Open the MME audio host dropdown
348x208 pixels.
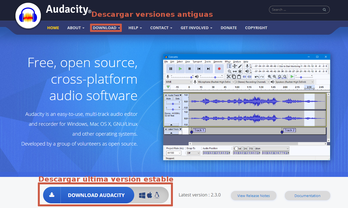(179, 82)
